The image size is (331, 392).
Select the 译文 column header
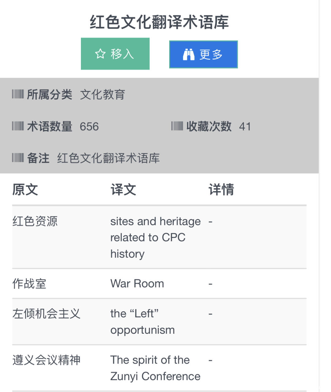123,189
